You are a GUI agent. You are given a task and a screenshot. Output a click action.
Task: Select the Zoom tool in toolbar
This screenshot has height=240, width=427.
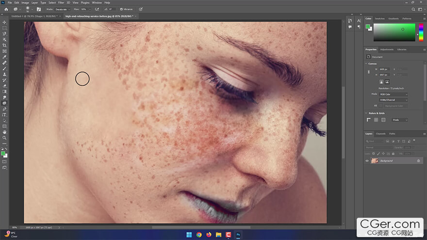[x=4, y=138]
